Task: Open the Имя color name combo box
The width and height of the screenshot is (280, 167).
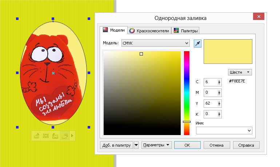Action: tap(224, 130)
